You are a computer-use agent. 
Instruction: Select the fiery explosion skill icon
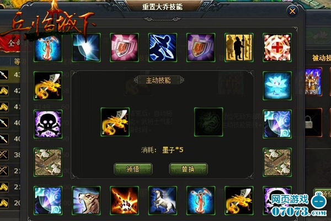coord(124,201)
